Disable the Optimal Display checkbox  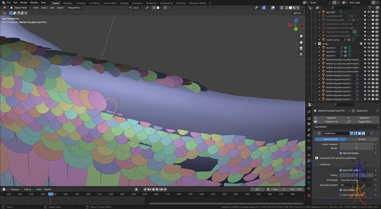coord(341,153)
